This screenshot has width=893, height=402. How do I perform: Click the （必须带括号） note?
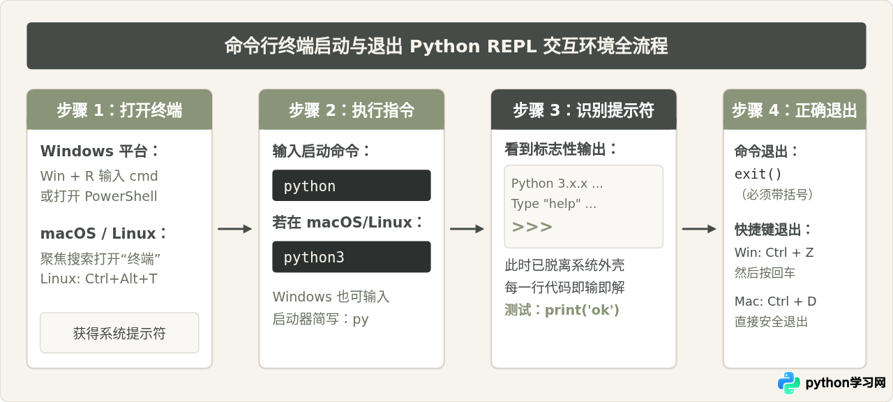tap(775, 195)
